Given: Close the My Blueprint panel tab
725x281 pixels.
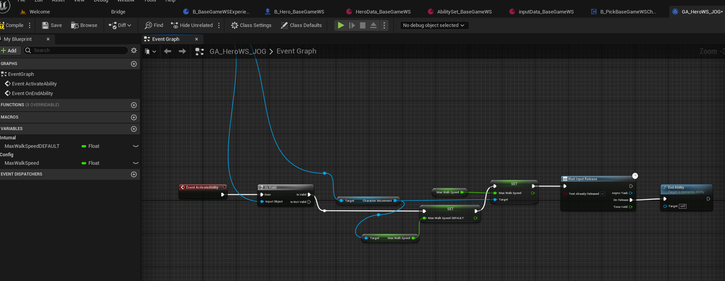Looking at the screenshot, I should pos(48,39).
